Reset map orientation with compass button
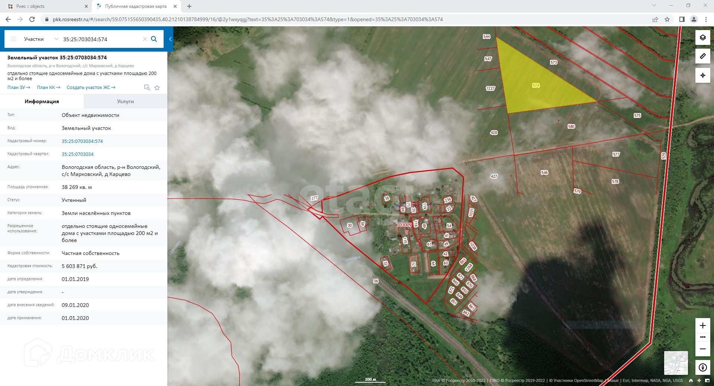This screenshot has height=386, width=714. [x=703, y=367]
